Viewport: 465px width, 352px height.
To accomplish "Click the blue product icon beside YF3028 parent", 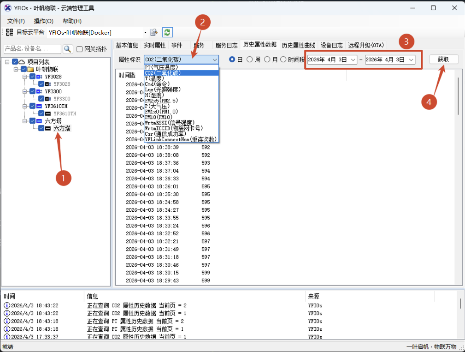I will click(x=39, y=77).
